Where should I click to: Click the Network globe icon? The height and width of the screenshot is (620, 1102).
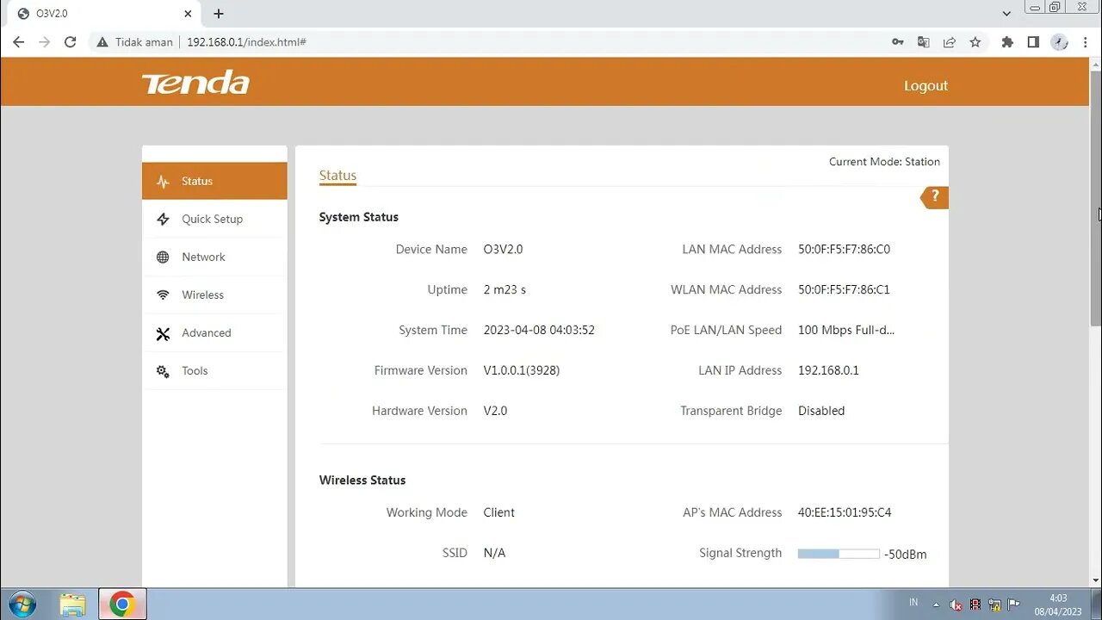163,257
